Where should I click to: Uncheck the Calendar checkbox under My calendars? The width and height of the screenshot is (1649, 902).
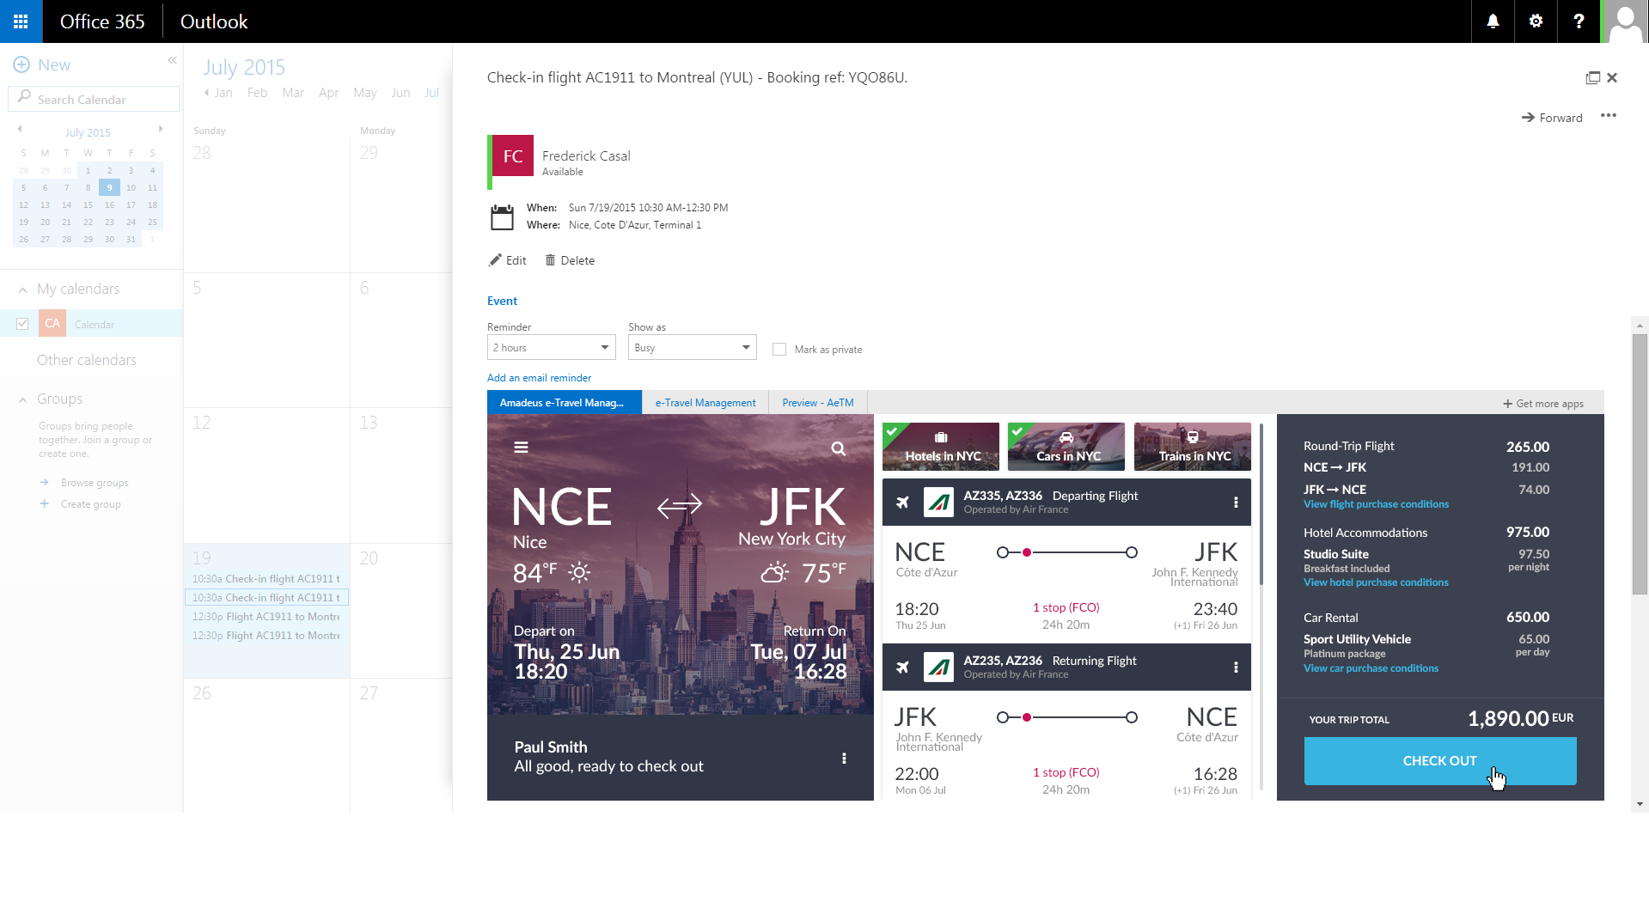tap(22, 324)
